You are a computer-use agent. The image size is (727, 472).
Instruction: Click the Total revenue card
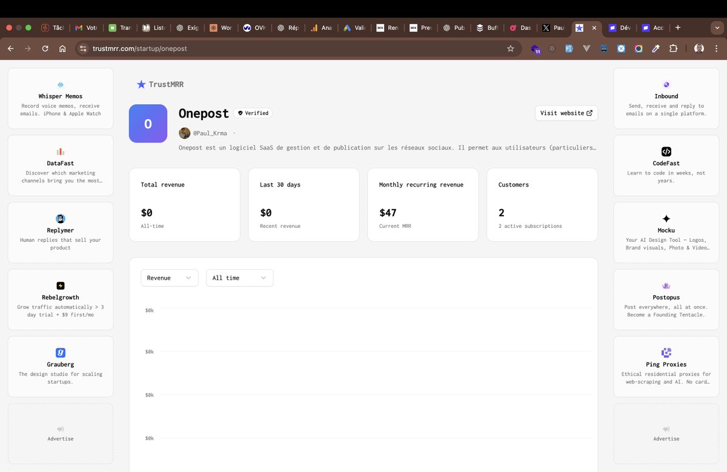click(x=185, y=205)
